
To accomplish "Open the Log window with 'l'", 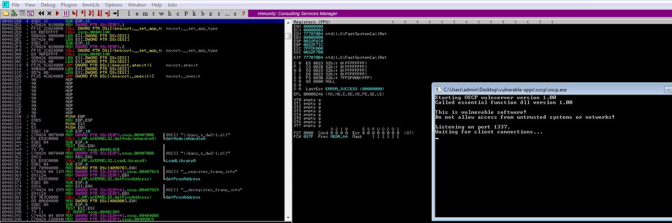I will coord(129,13).
